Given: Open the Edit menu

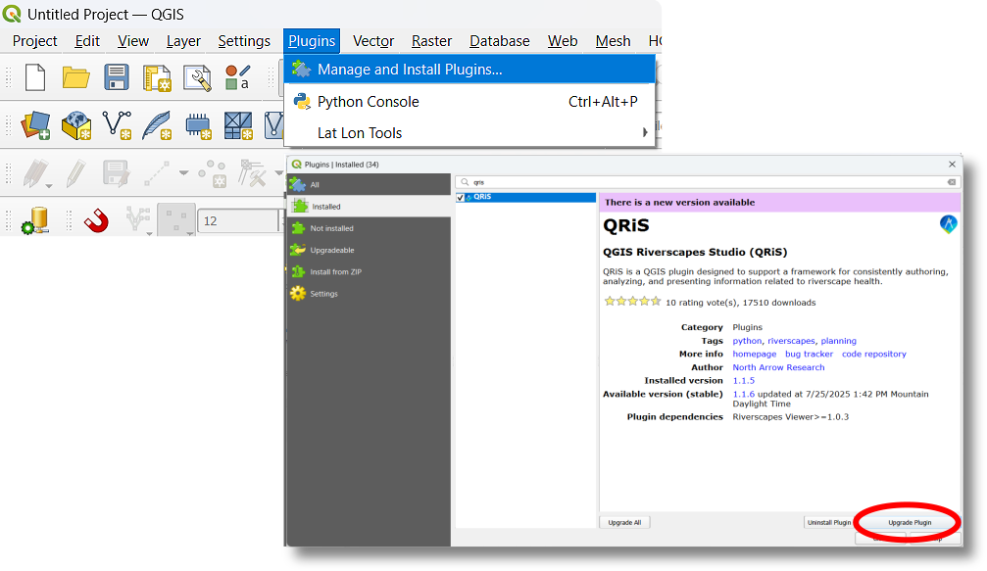Looking at the screenshot, I should pyautogui.click(x=87, y=41).
